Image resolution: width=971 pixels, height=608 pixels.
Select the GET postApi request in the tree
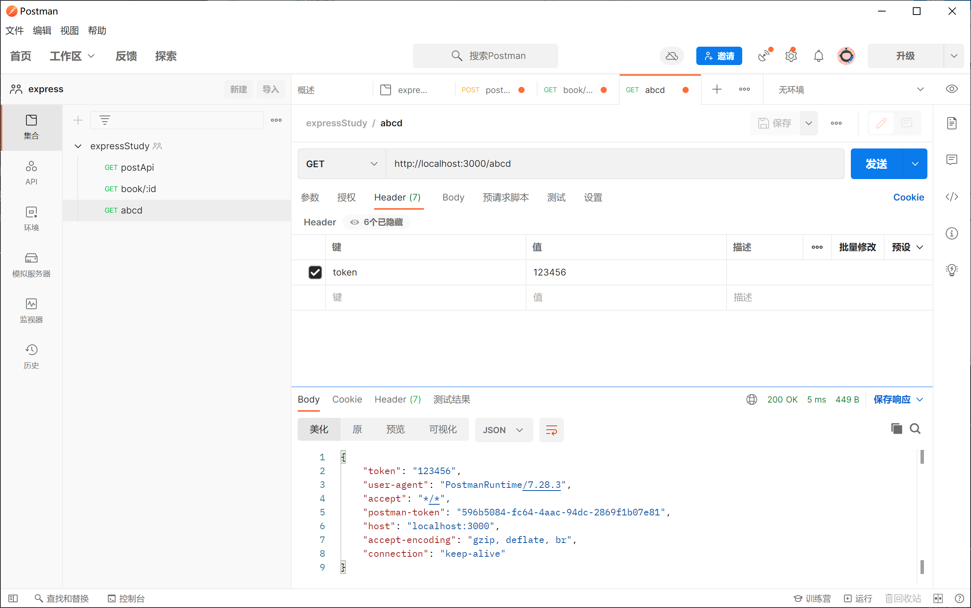point(176,167)
